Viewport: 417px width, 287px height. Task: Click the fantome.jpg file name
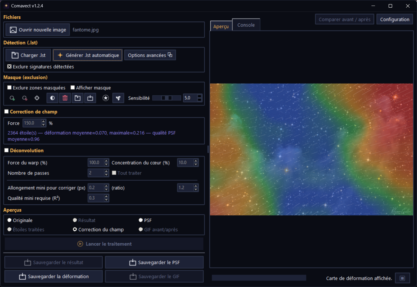(86, 30)
